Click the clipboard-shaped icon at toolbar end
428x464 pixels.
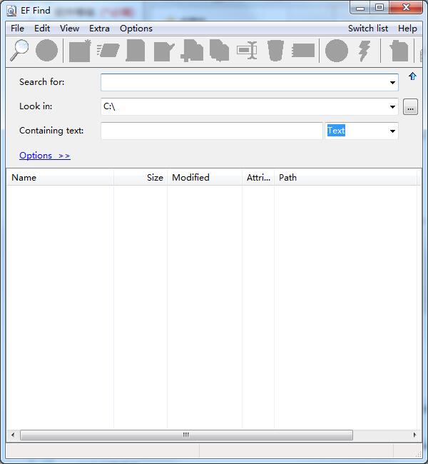click(x=399, y=51)
